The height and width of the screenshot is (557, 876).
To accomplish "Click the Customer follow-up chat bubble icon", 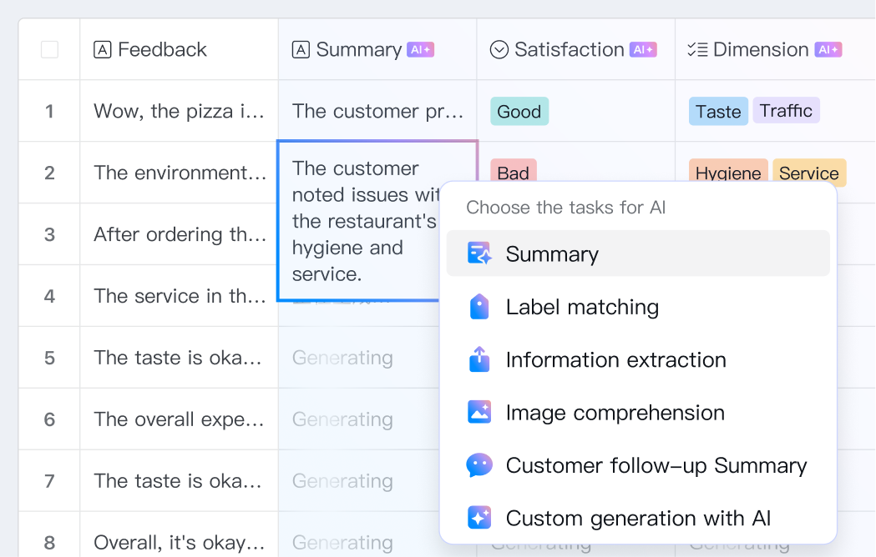I will (x=479, y=465).
